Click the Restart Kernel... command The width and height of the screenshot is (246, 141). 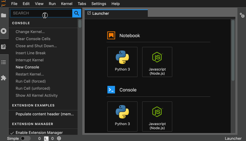tap(30, 74)
